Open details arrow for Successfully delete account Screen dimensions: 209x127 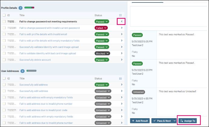(122, 60)
